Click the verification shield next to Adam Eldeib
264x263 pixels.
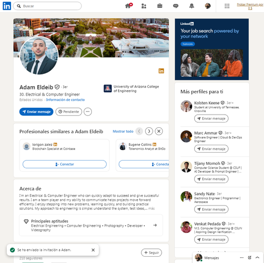click(57, 87)
